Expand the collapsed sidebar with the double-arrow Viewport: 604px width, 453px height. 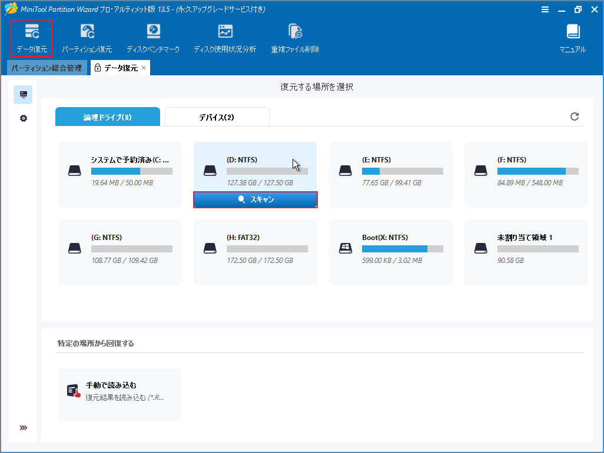point(22,427)
